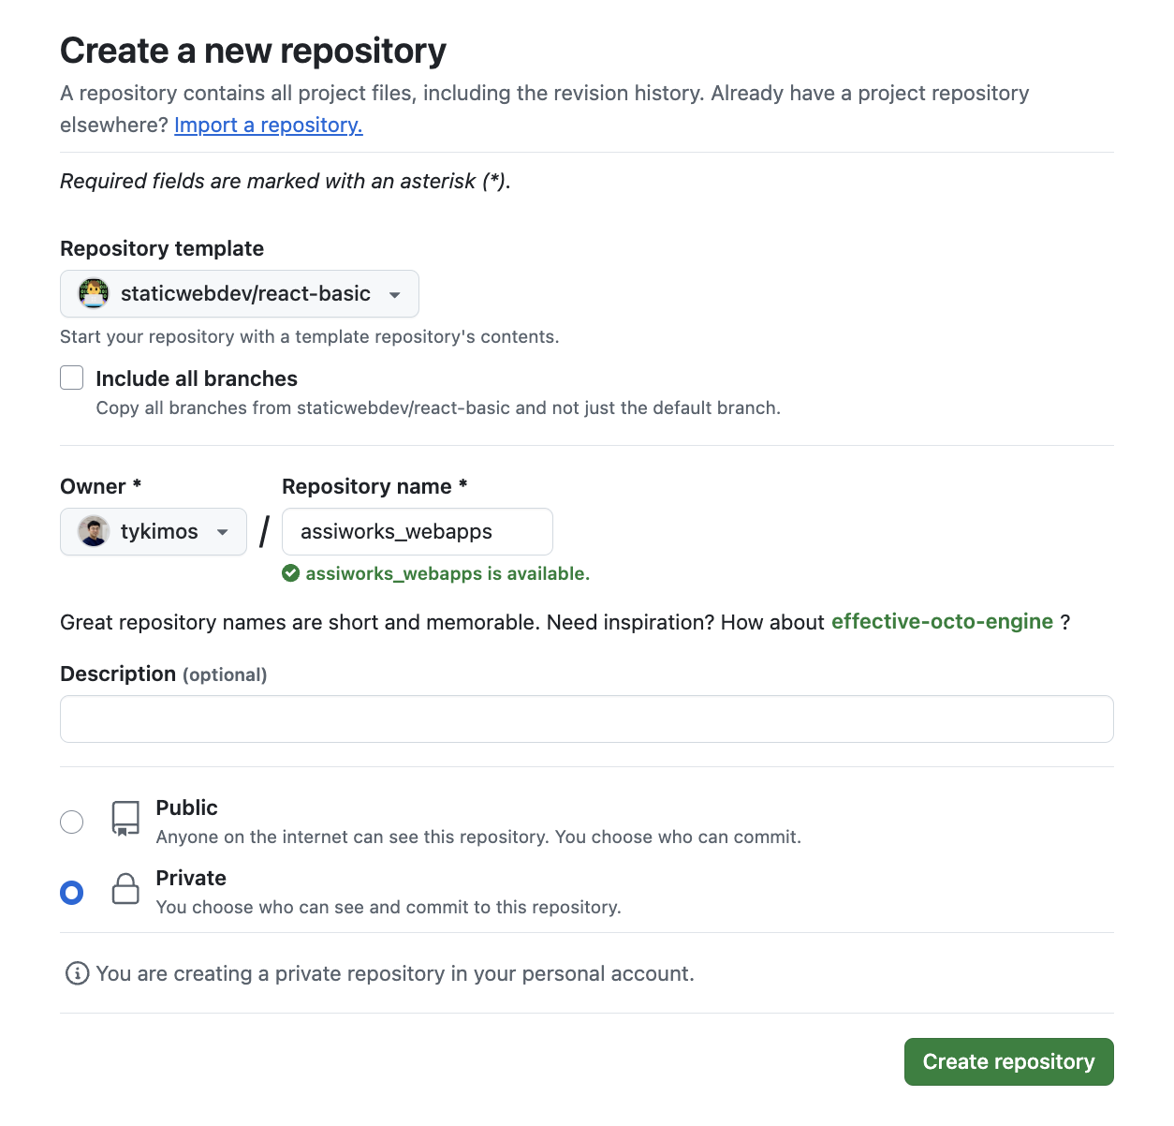The height and width of the screenshot is (1126, 1174).
Task: Click the private repository lock icon
Action: [x=125, y=889]
